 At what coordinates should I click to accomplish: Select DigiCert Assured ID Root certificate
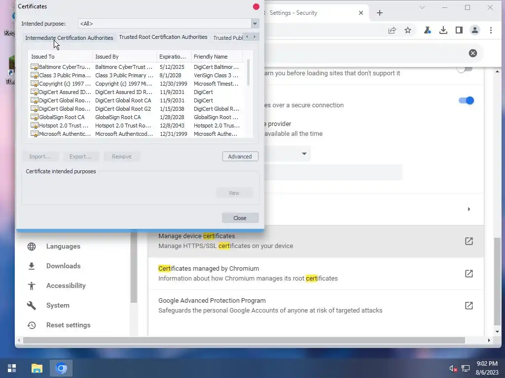(x=135, y=92)
